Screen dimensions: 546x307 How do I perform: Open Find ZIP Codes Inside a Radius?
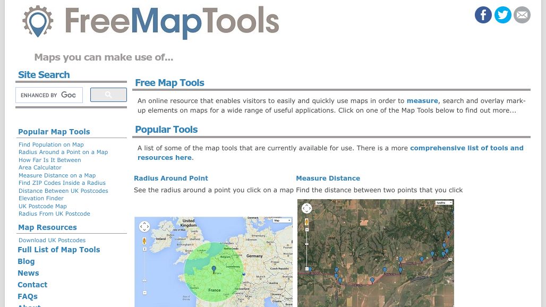62,183
